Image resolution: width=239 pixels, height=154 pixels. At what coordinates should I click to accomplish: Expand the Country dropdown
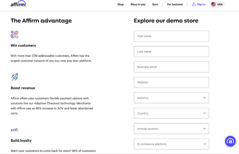tap(171, 113)
